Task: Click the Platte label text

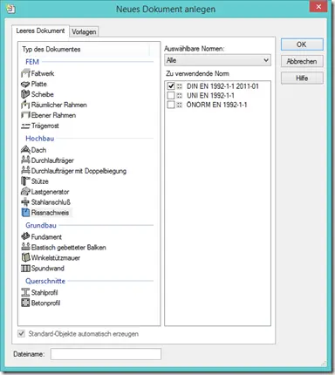Action: point(39,84)
